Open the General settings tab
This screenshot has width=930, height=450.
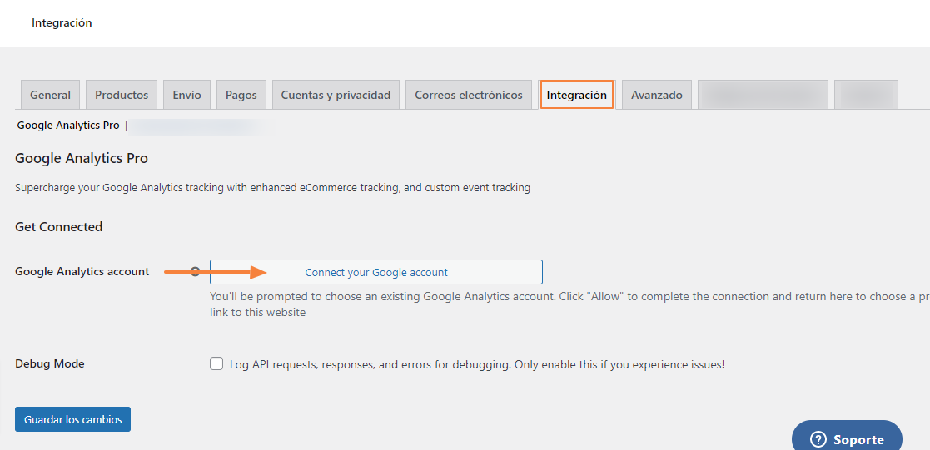[x=50, y=95]
